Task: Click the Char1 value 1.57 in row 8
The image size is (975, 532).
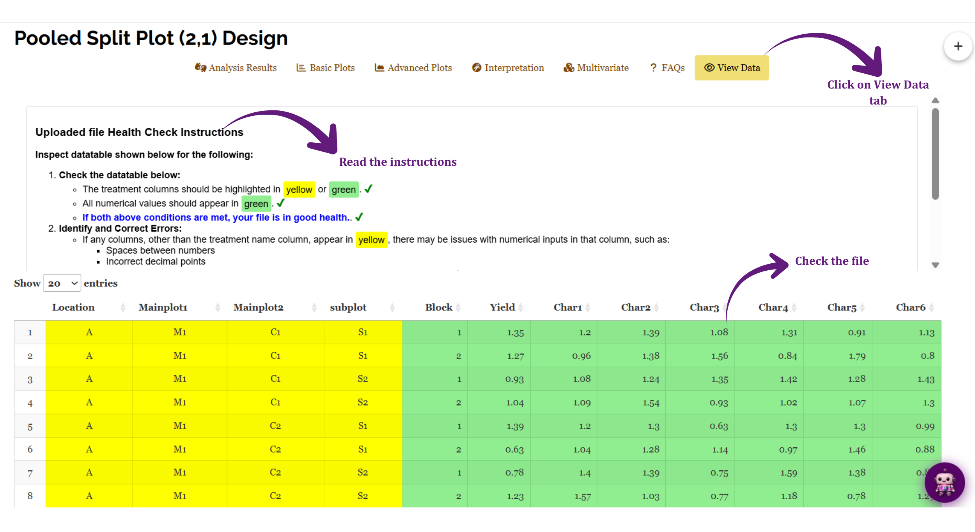Action: (583, 497)
